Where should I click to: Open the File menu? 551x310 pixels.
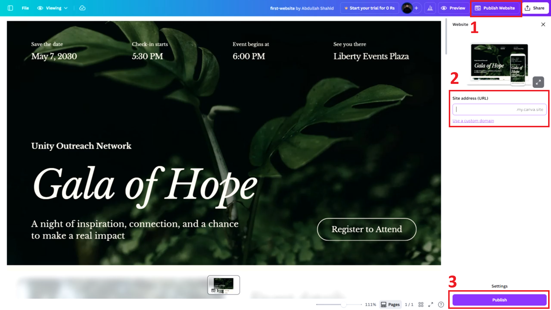coord(25,8)
